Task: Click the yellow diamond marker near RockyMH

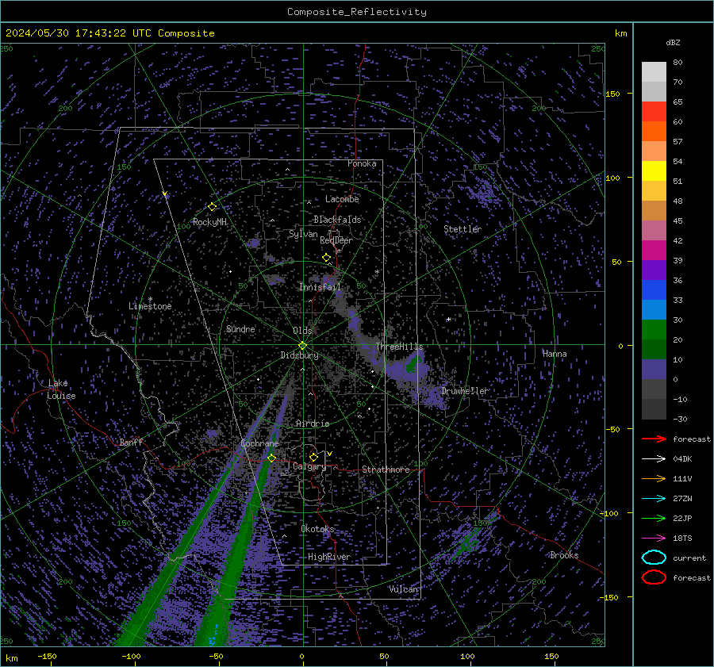Action: [212, 207]
